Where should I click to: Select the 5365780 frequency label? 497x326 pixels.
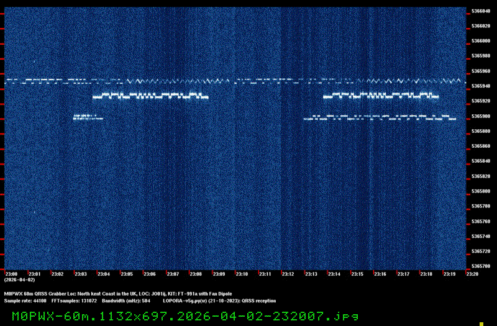[481, 206]
